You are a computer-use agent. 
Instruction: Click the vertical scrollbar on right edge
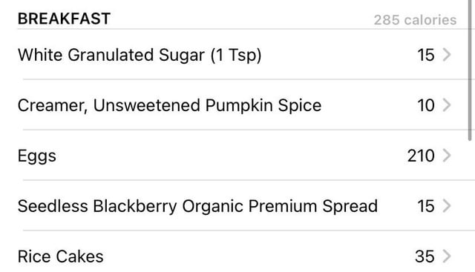point(470,70)
